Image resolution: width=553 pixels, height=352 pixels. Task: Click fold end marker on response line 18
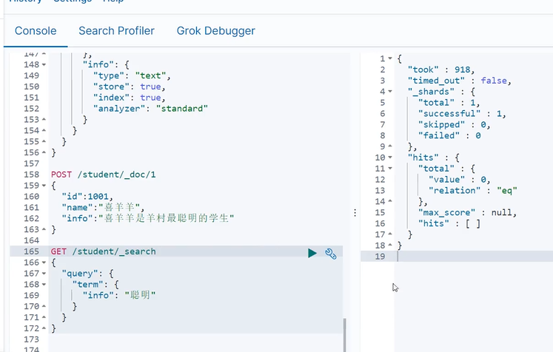(x=390, y=246)
